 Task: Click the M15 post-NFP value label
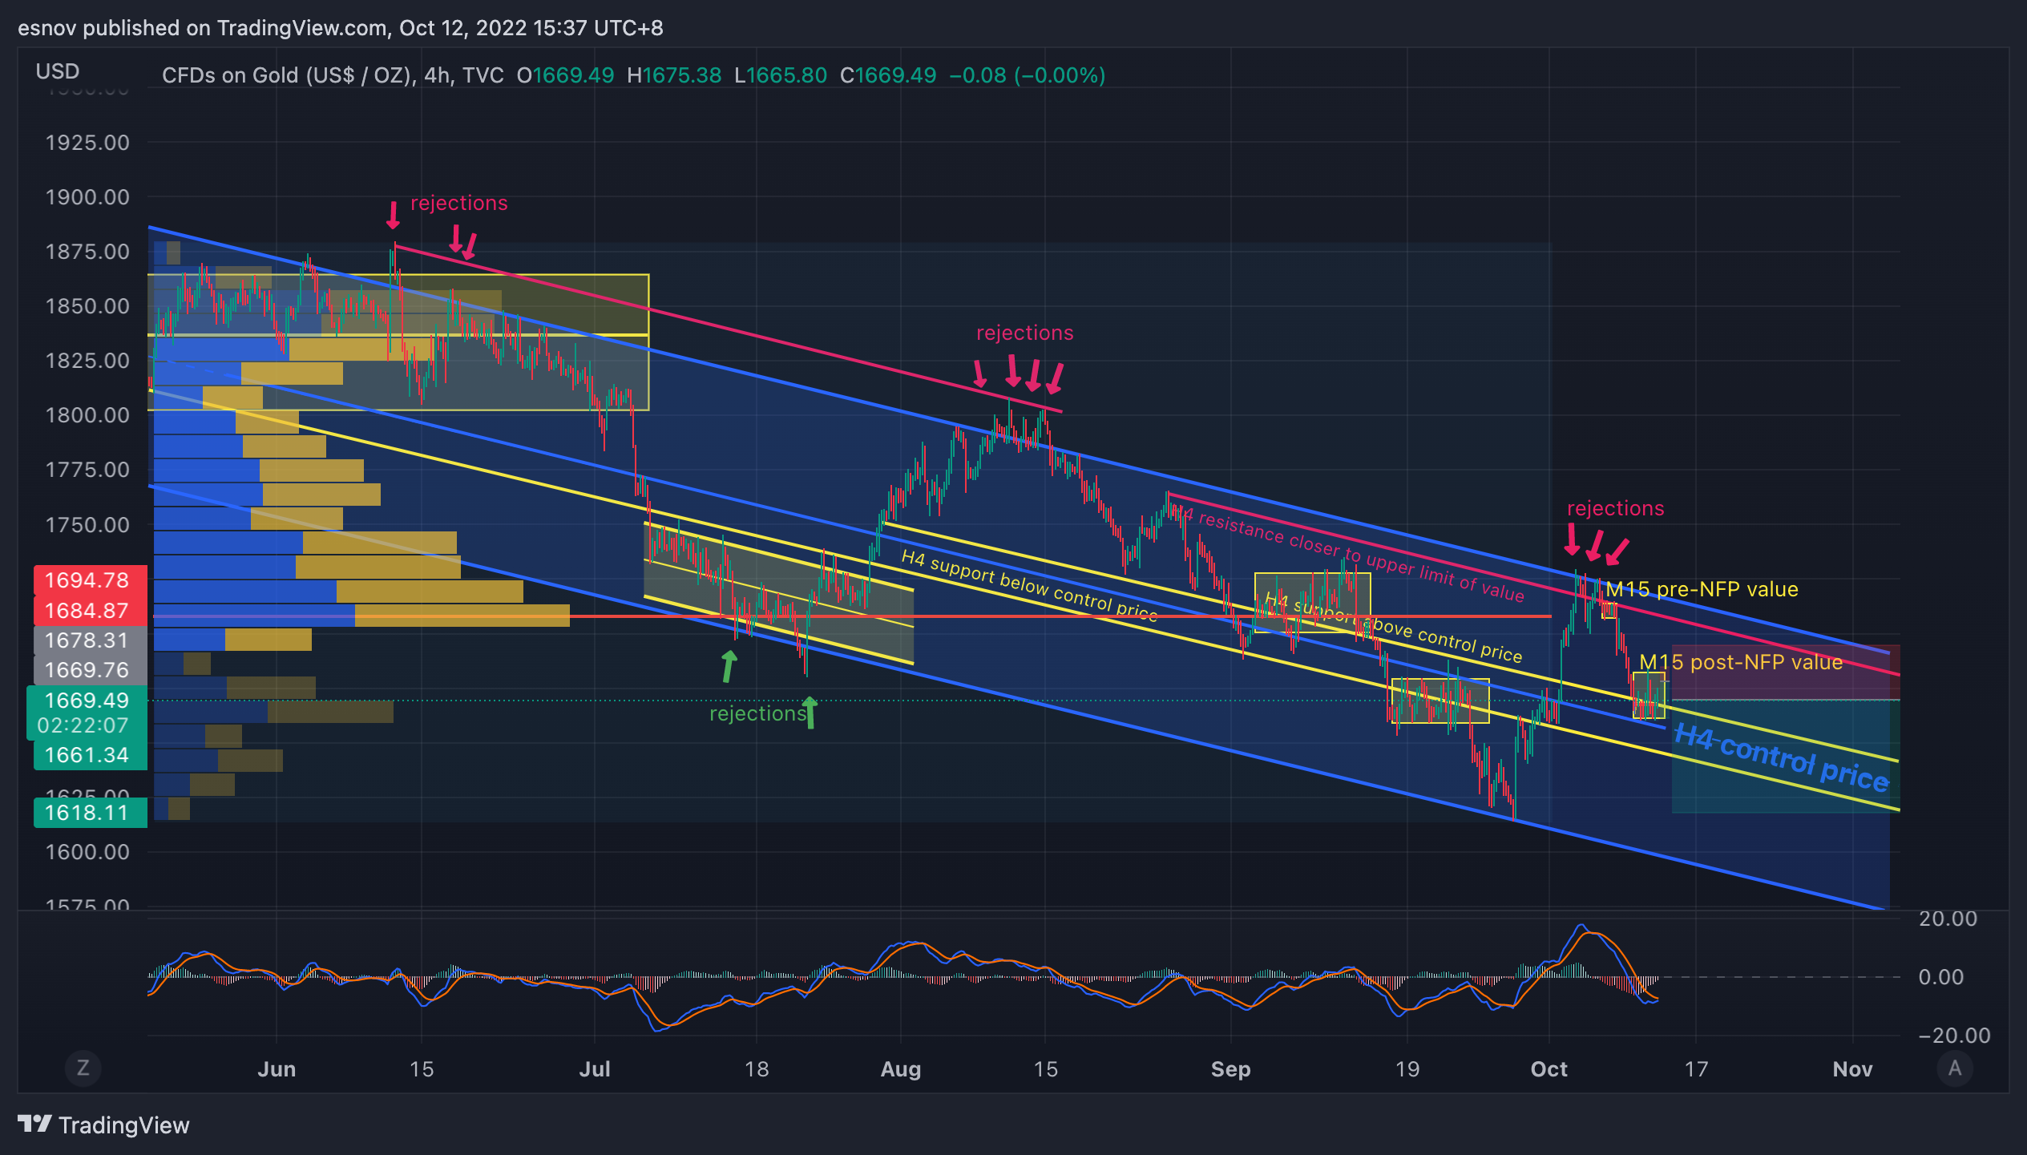tap(1741, 662)
